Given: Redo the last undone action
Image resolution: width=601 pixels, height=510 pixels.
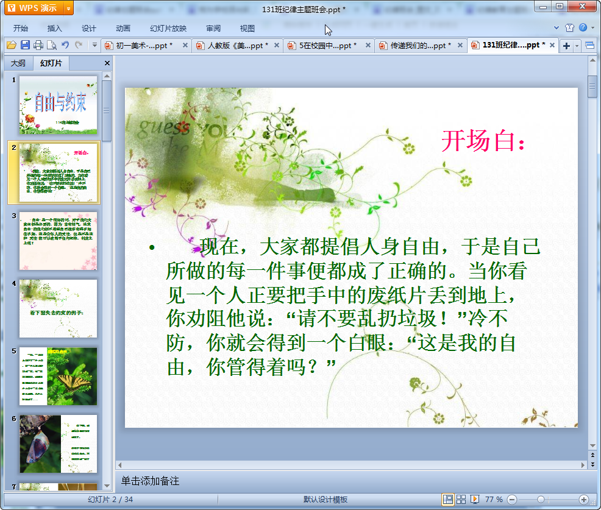Looking at the screenshot, I should (x=79, y=45).
